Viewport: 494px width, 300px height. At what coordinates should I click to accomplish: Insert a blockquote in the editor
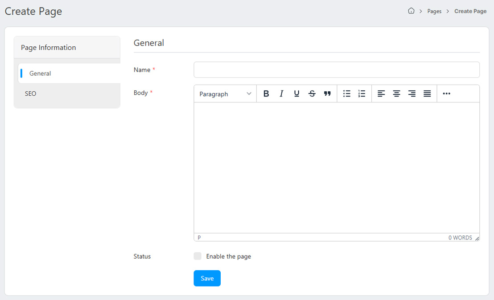pos(327,93)
